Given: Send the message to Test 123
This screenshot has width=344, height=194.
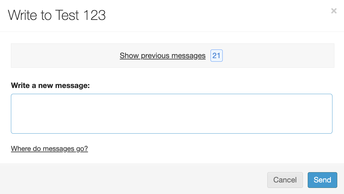Looking at the screenshot, I should coord(322,180).
